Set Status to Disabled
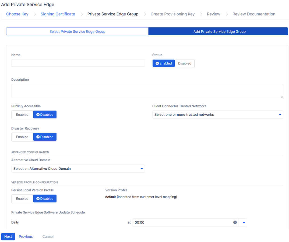 click(185, 63)
